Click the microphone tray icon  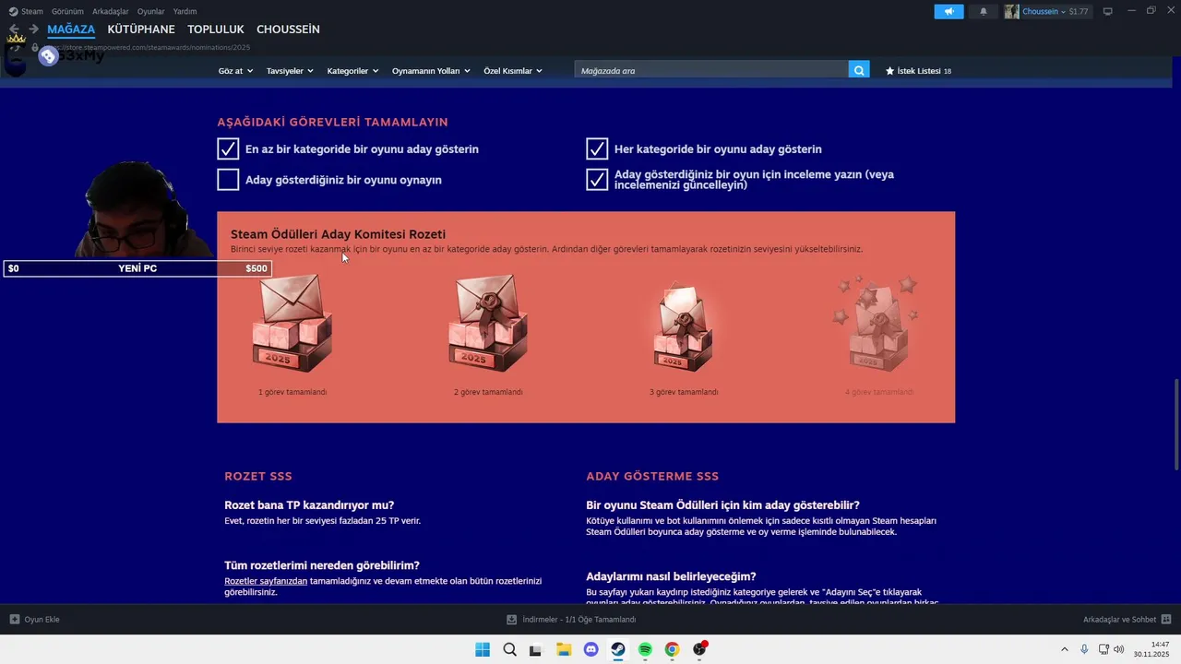point(1084,649)
